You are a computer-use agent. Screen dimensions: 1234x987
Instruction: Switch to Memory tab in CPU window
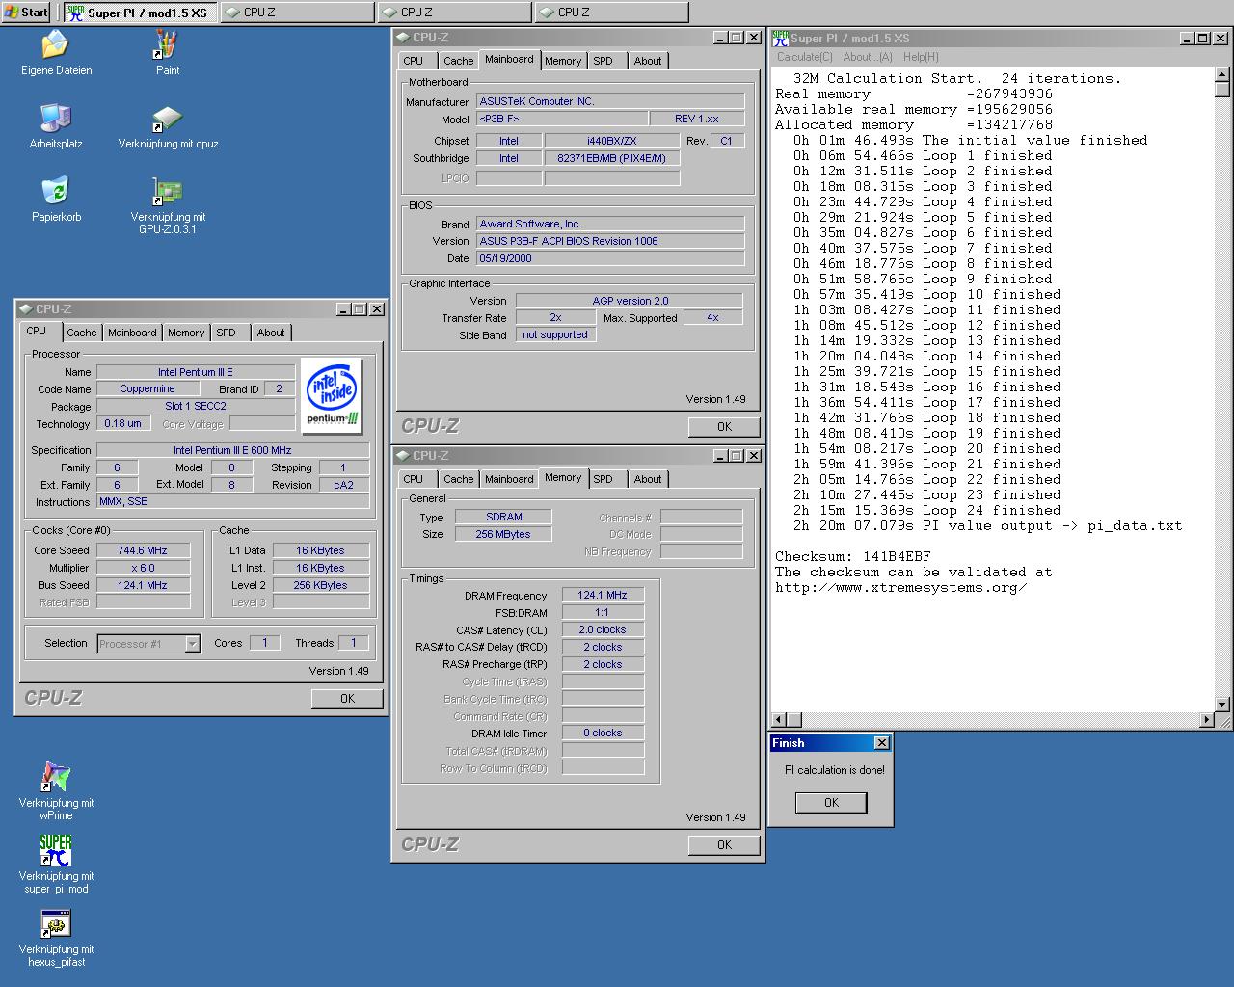pos(186,333)
